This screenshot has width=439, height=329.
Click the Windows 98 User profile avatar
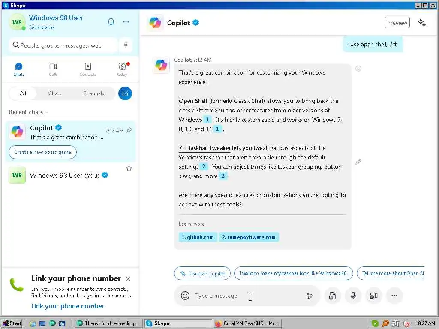[x=17, y=22]
